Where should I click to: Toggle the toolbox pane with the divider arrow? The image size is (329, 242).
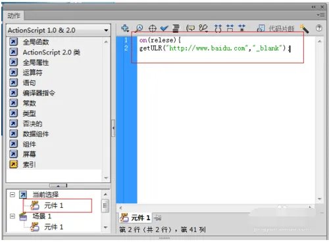113,128
